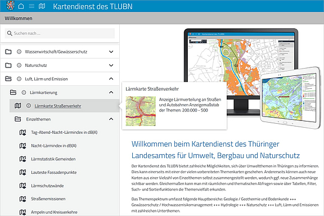Click layer icon for Lärmschutzwände
Screen dimensions: 324x216
pyautogui.click(x=22, y=186)
